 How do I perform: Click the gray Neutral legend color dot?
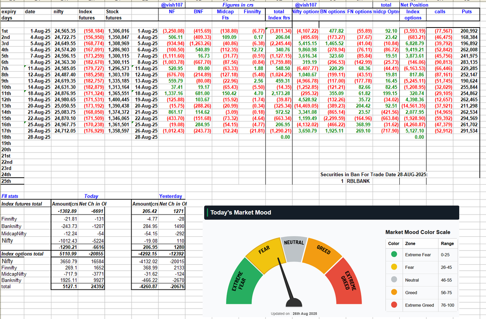(394, 280)
